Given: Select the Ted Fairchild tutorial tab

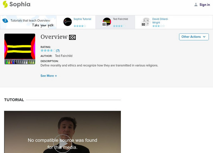Looking at the screenshot, I should 115,22.
